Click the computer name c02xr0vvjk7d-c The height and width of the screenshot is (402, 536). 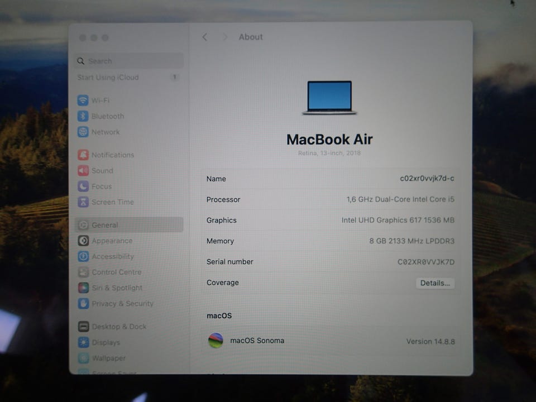(x=427, y=179)
